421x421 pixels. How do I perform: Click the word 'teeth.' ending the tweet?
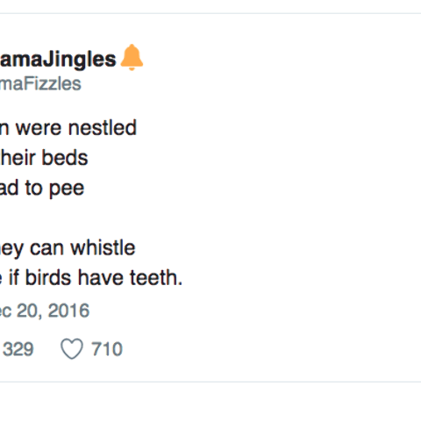click(x=156, y=277)
